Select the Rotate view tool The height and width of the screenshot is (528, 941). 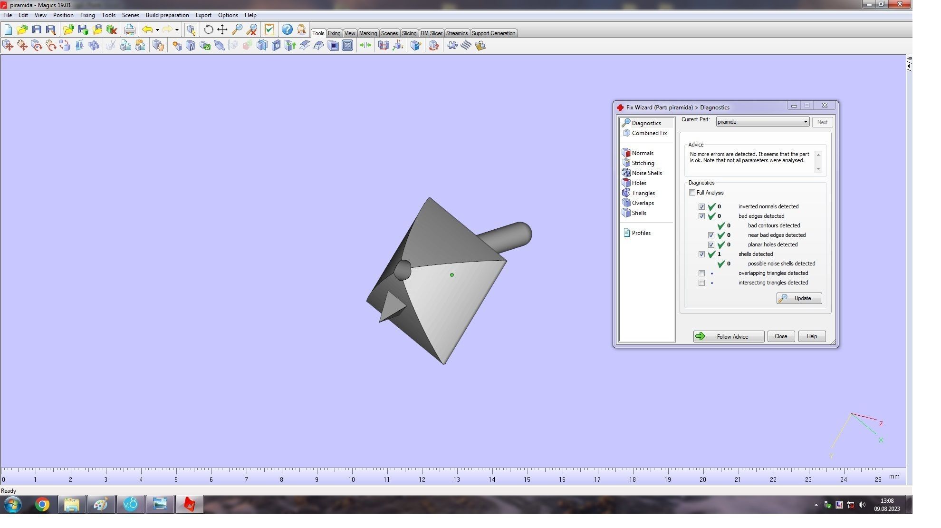pyautogui.click(x=208, y=29)
